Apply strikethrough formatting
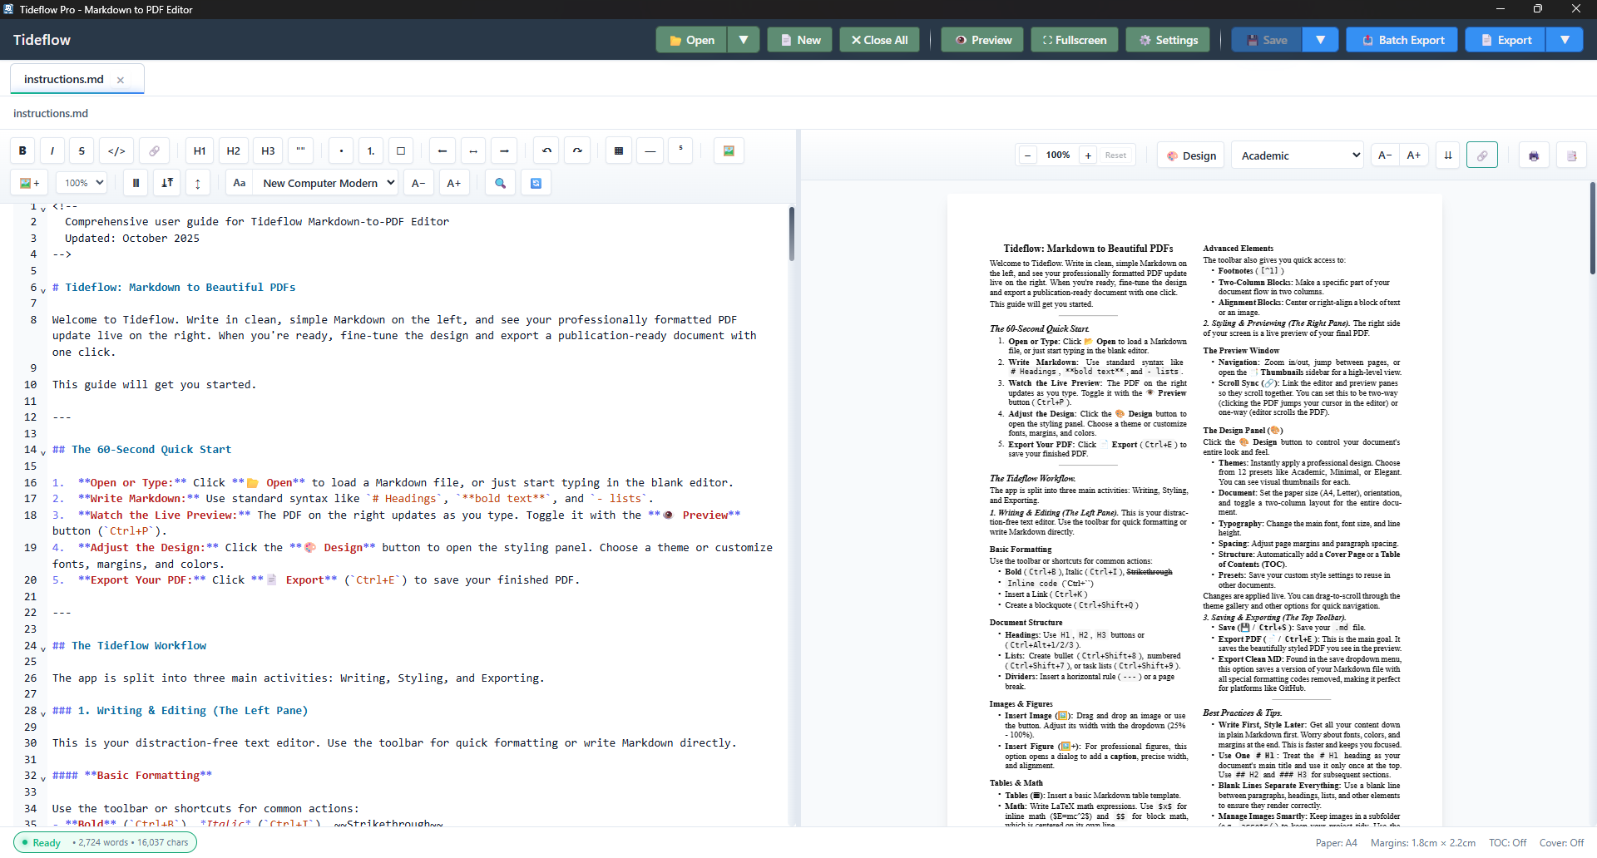The height and width of the screenshot is (858, 1597). coord(81,150)
